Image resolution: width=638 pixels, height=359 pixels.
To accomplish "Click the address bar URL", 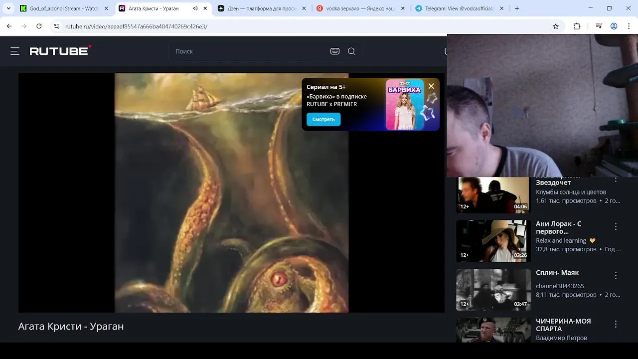I will pyautogui.click(x=136, y=26).
